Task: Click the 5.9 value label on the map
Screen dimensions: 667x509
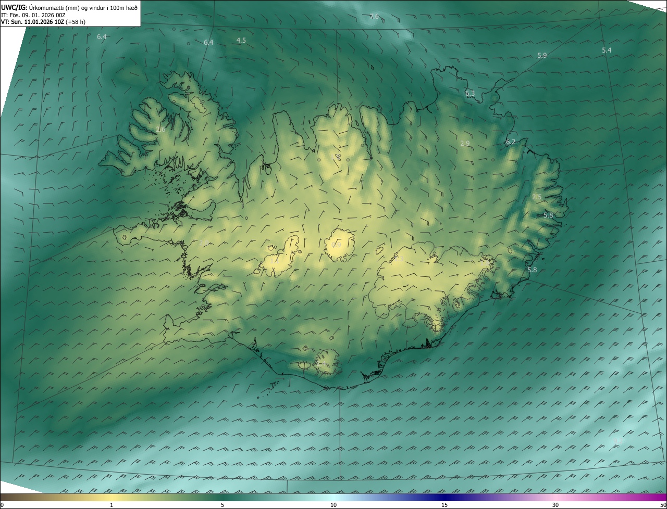Action: coord(542,55)
